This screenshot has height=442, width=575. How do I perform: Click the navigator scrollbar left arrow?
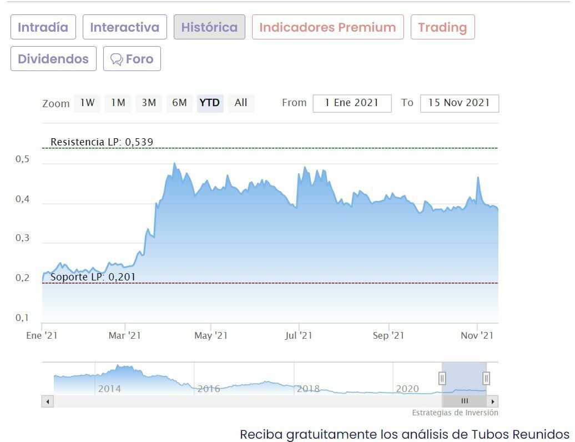(48, 401)
